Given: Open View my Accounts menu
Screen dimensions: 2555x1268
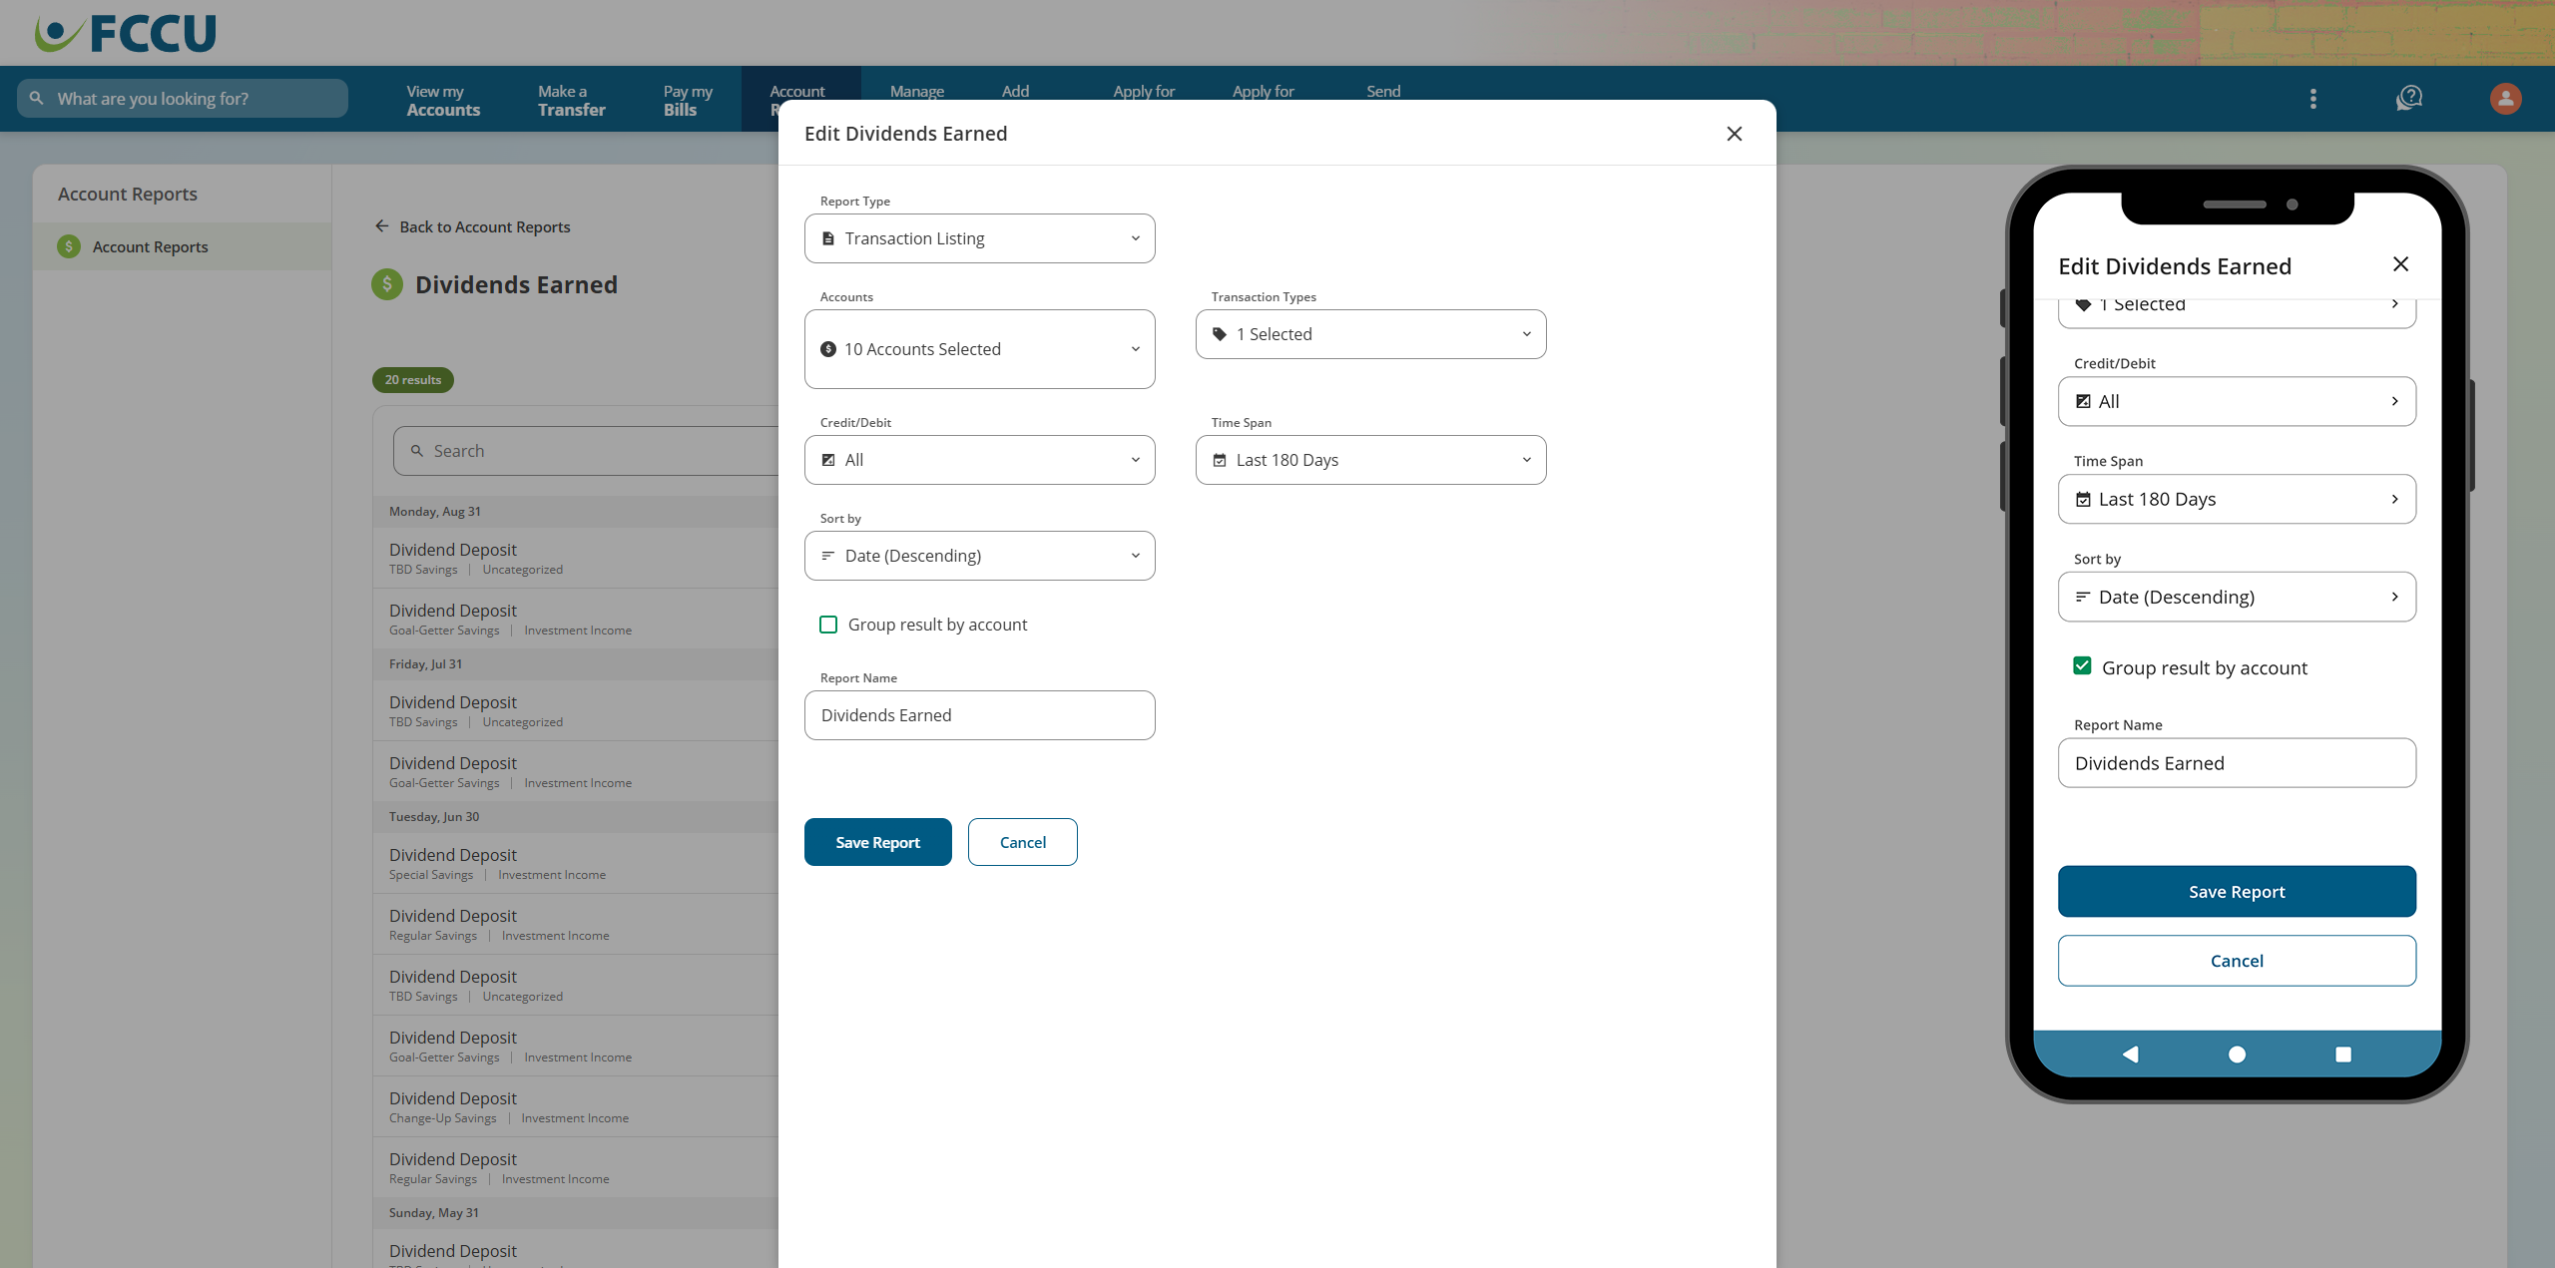Looking at the screenshot, I should (443, 100).
